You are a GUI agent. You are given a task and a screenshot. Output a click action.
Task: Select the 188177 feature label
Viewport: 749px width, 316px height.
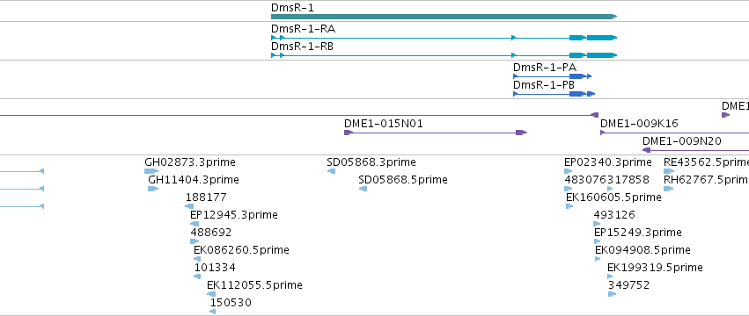(x=206, y=197)
